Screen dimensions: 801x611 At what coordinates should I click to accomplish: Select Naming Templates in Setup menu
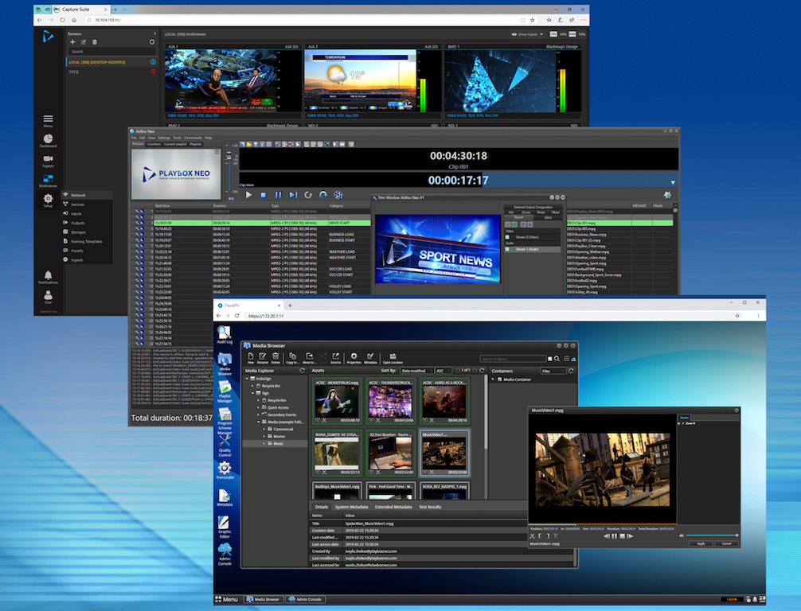87,241
